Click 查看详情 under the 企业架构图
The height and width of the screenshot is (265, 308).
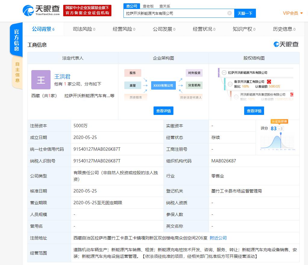click(163, 111)
